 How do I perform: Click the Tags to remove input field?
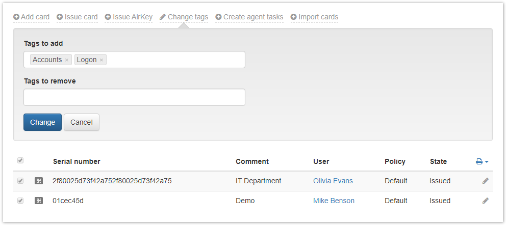(x=134, y=97)
